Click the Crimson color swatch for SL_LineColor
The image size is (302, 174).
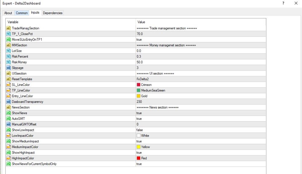139,85
